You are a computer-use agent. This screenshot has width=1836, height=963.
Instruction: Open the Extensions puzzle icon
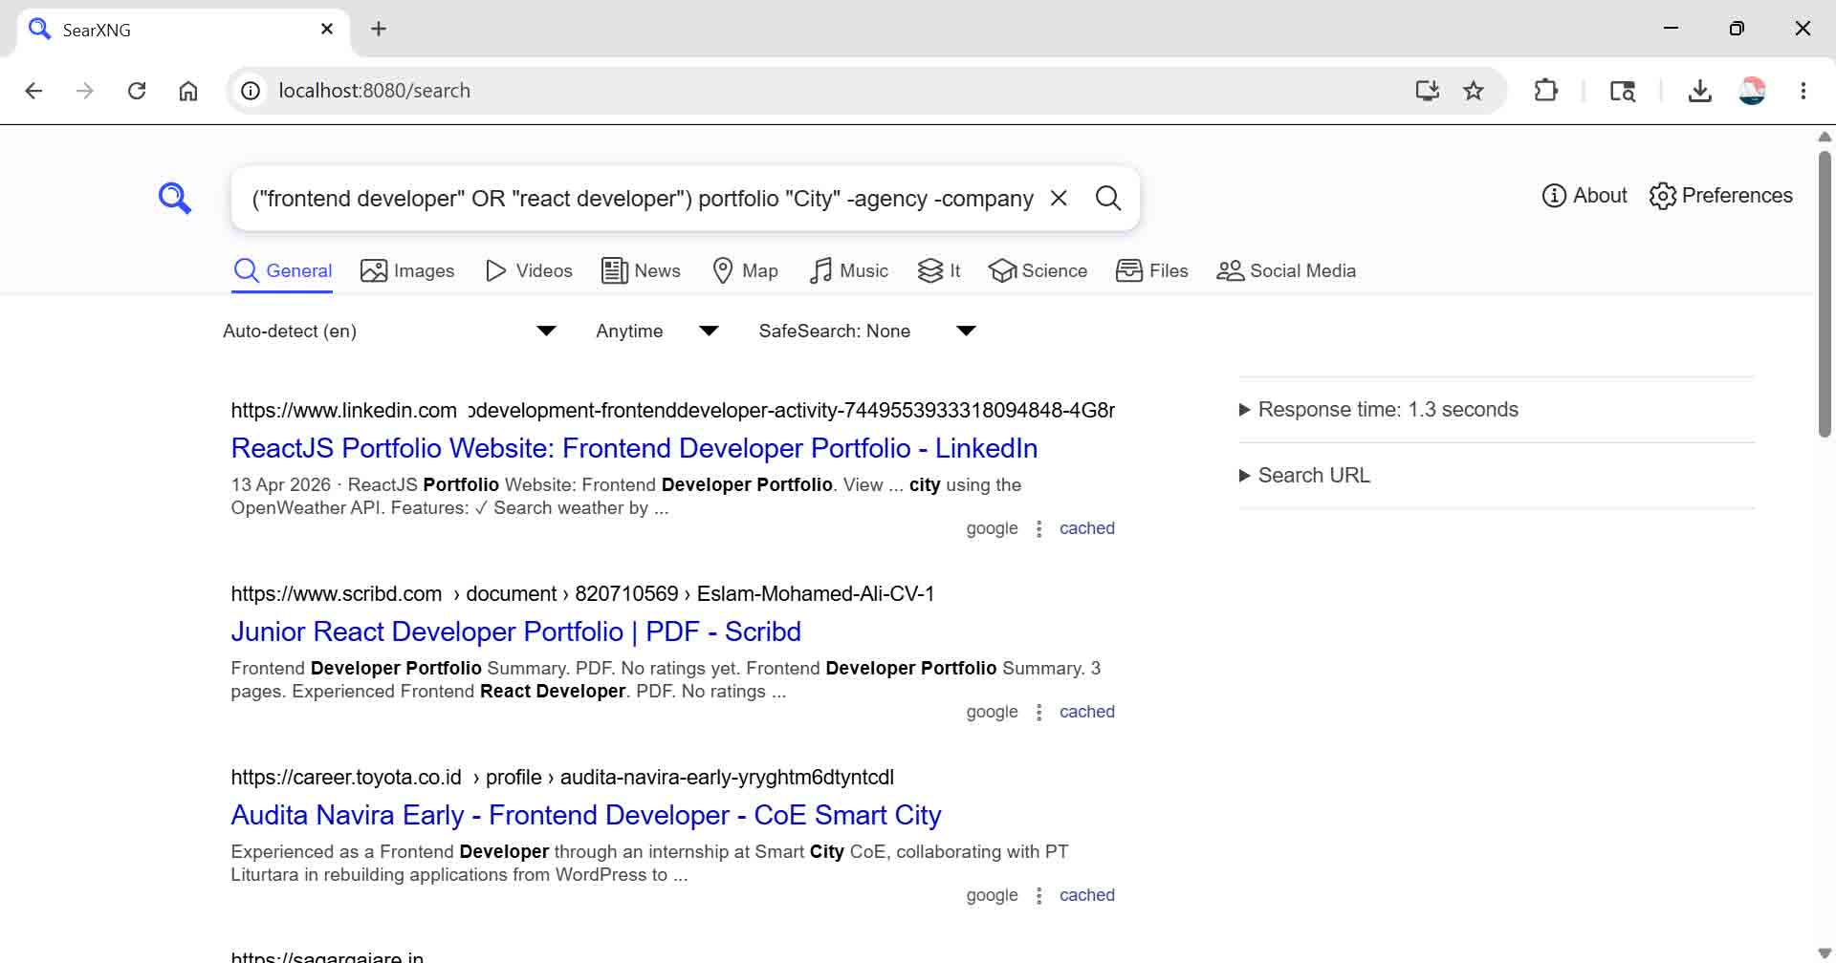(x=1546, y=91)
